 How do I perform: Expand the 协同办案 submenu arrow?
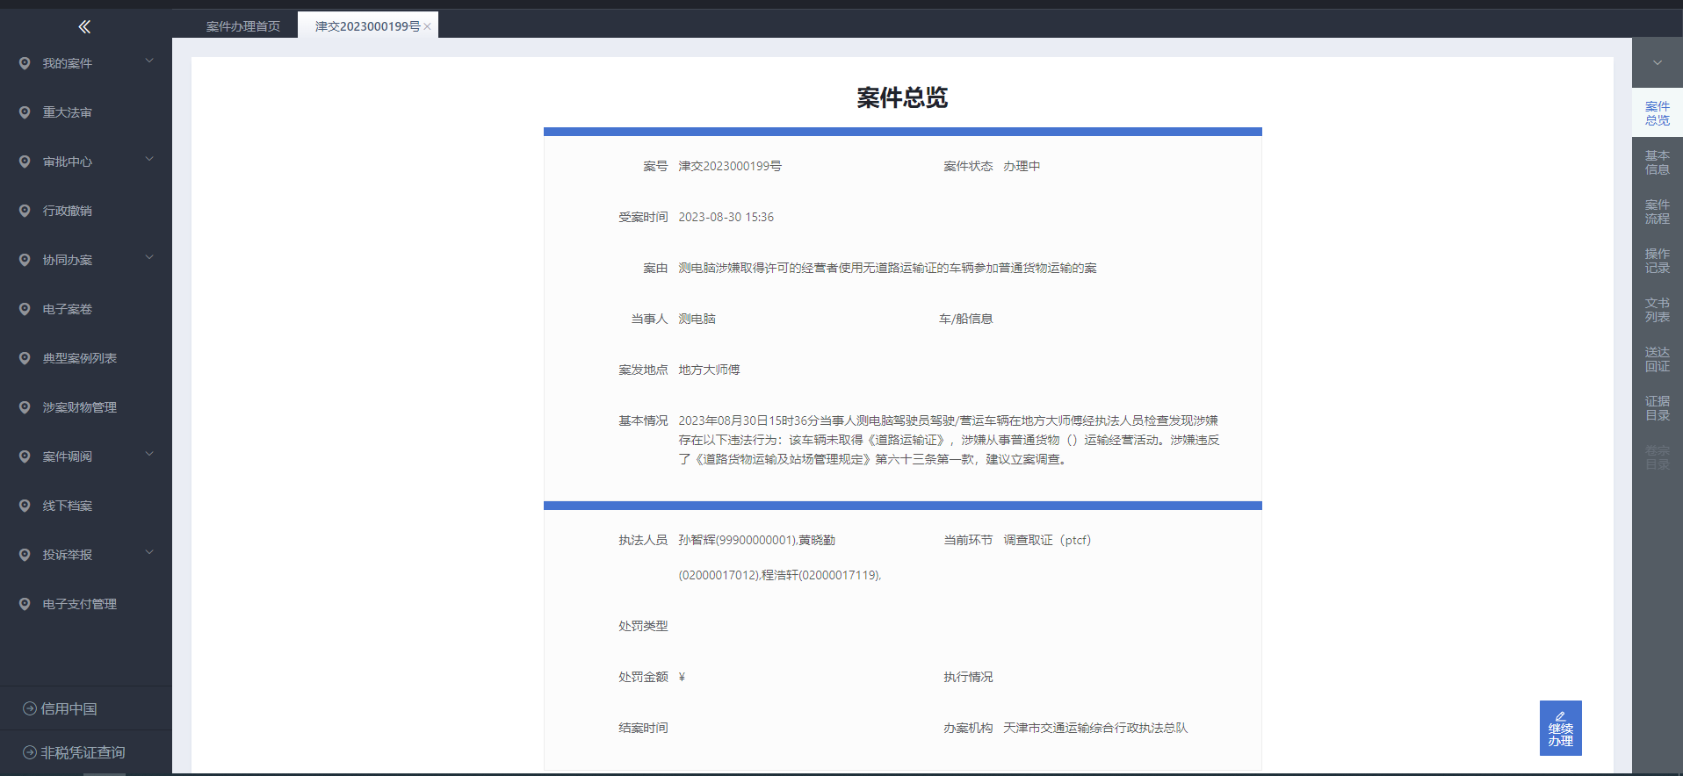point(149,258)
